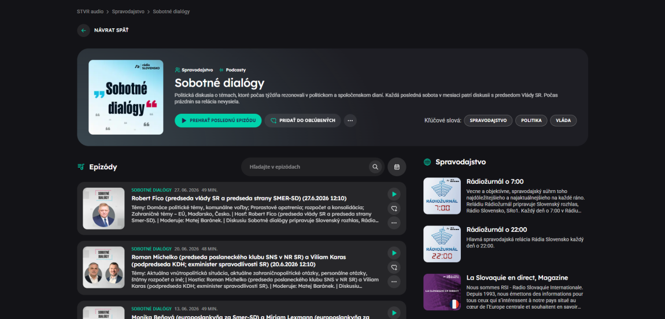
Task: Play the latest episode with Prehrať poslednú epizódu
Action: 218,120
